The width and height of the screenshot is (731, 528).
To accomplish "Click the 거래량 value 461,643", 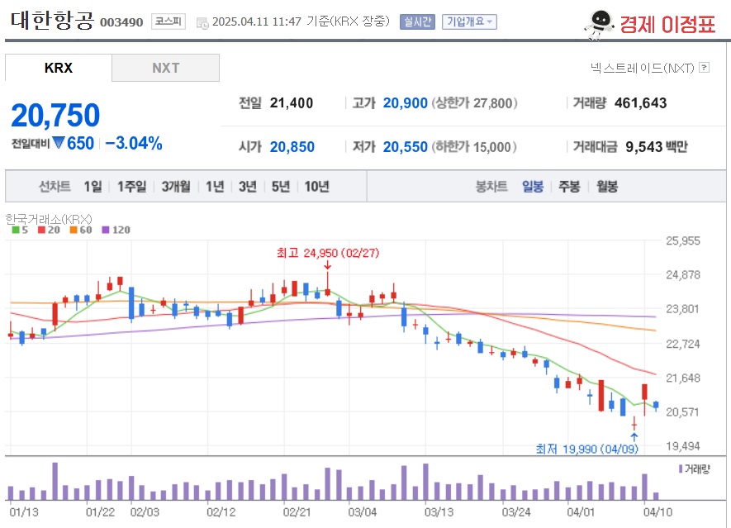I will (641, 103).
